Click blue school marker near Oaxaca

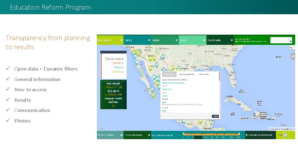click(x=184, y=122)
